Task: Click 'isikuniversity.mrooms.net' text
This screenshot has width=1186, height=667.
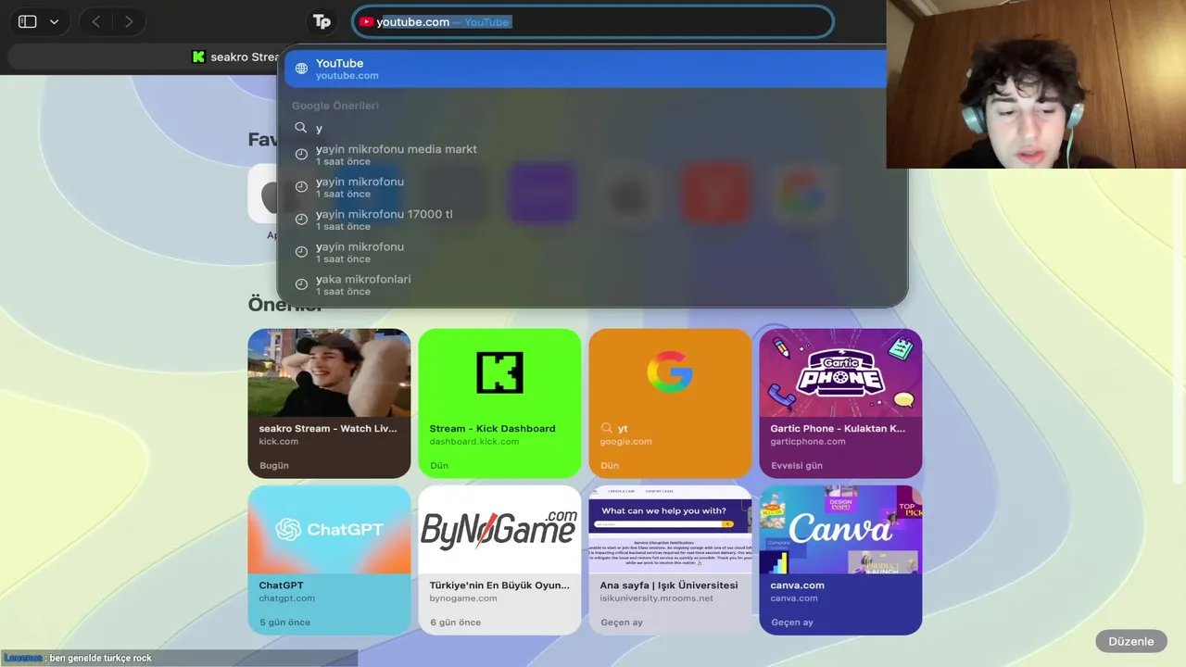Action: click(657, 598)
